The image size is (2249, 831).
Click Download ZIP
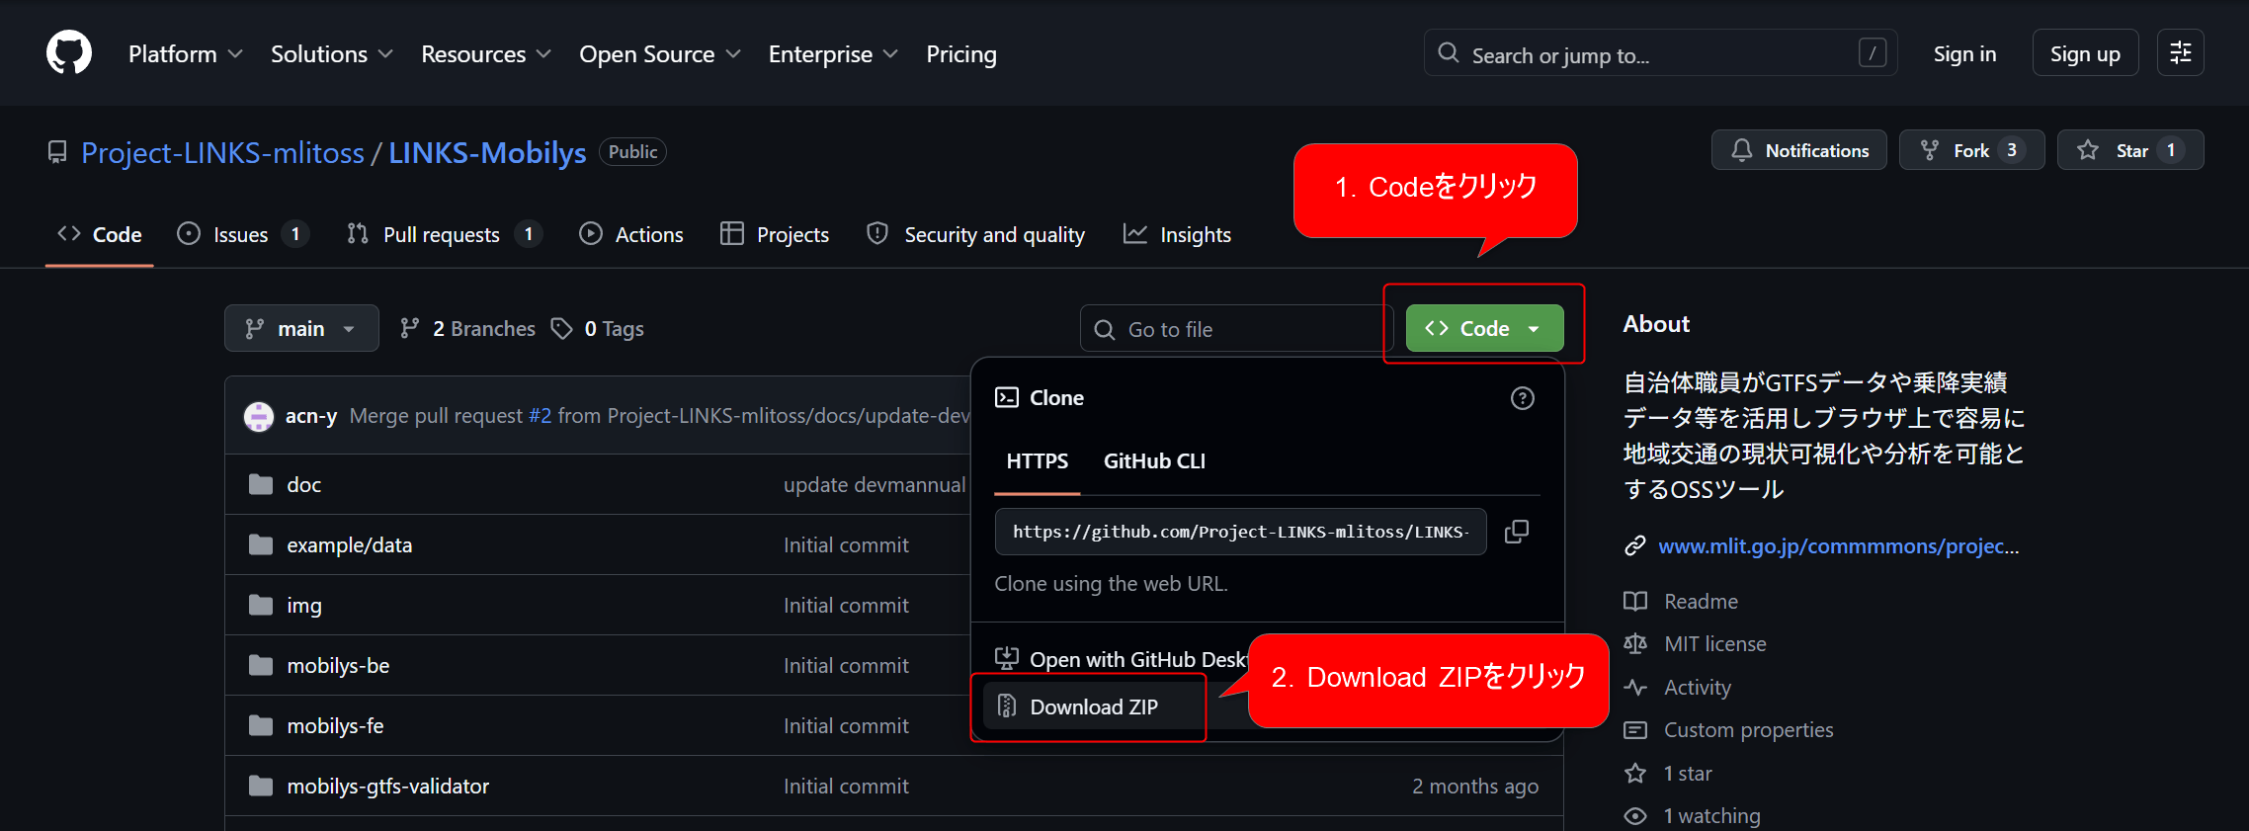point(1094,706)
